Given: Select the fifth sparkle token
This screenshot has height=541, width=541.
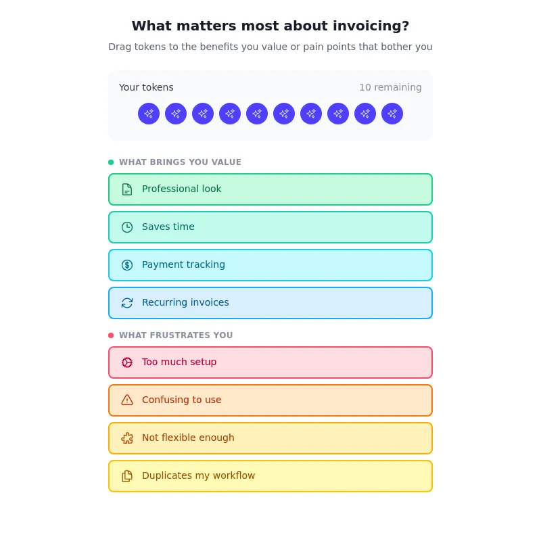Looking at the screenshot, I should coord(257,114).
